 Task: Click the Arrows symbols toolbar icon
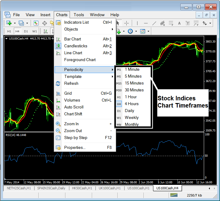pyautogui.click(x=205, y=23)
